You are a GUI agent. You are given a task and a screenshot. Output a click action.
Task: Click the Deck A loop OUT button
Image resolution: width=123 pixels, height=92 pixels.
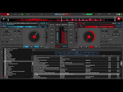coord(8,34)
